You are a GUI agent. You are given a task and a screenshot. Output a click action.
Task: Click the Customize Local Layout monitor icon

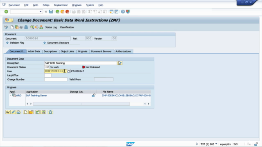coord(128,11)
